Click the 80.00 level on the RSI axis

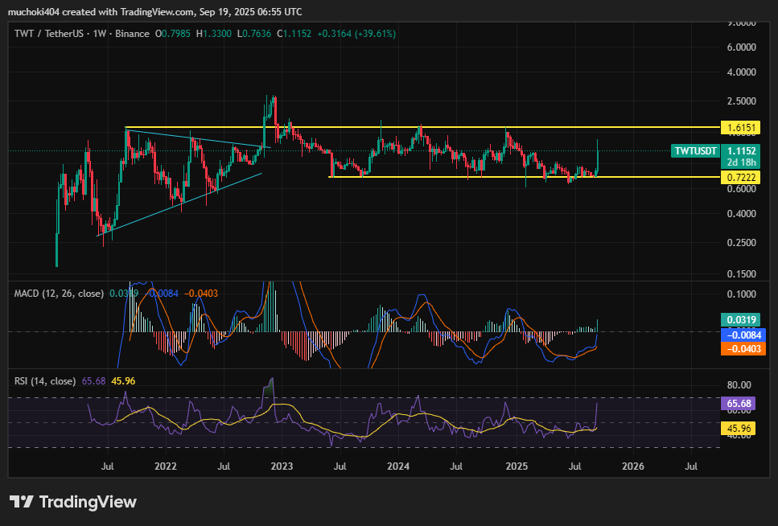click(x=739, y=385)
